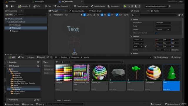The height and width of the screenshot is (106, 188).
Task: Click the Stop playback icon
Action: pos(132,6)
